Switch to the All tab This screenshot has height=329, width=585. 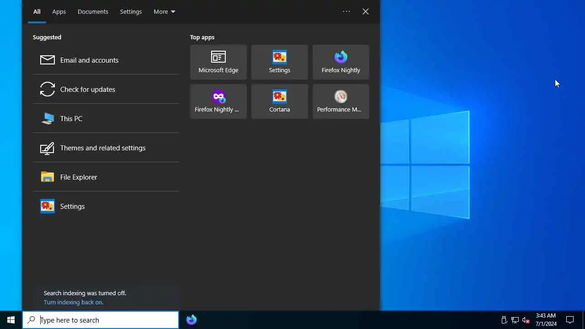(x=37, y=11)
